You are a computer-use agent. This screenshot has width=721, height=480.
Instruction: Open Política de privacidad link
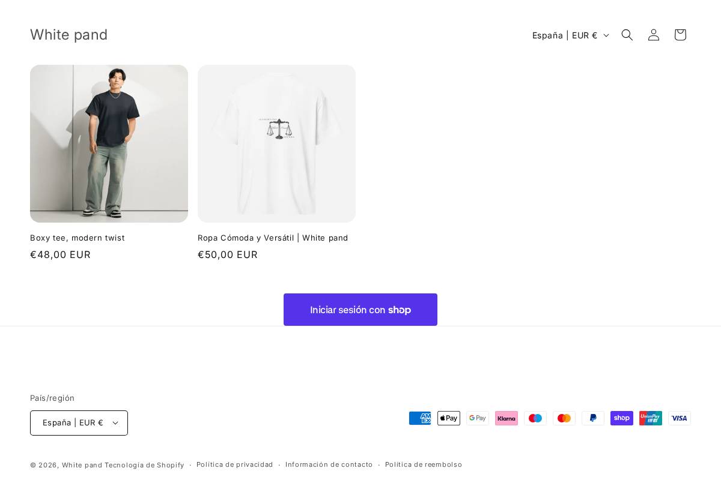click(235, 464)
